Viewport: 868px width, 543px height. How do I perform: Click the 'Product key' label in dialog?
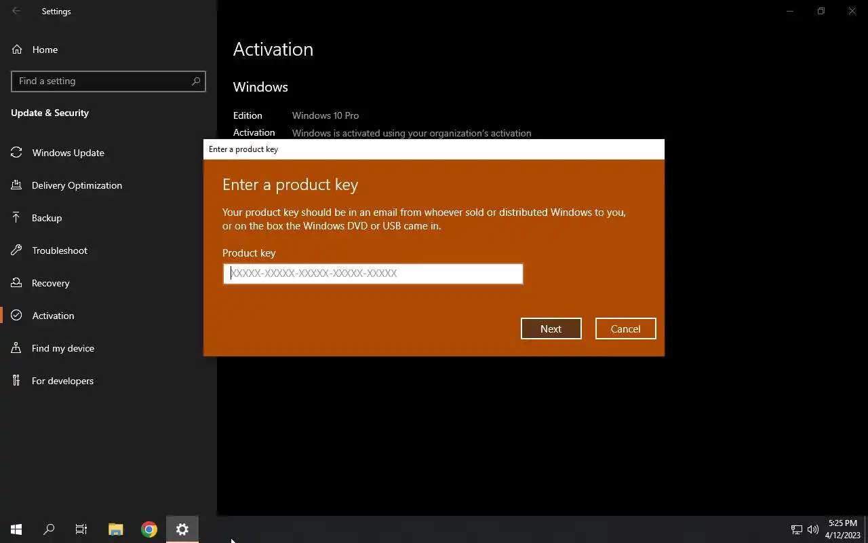249,252
